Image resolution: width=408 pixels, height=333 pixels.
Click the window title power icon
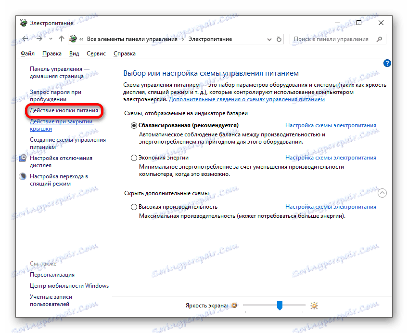(24, 23)
